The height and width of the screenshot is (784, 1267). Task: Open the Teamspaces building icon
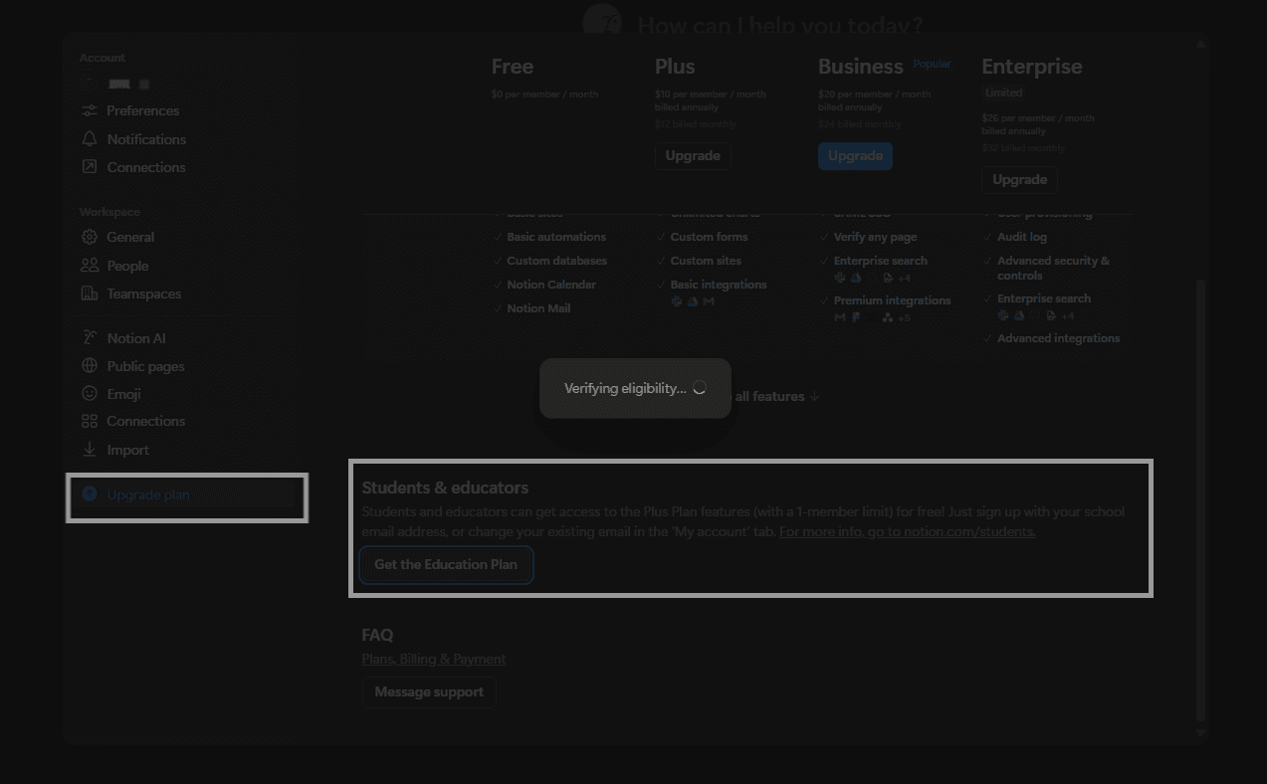point(90,294)
